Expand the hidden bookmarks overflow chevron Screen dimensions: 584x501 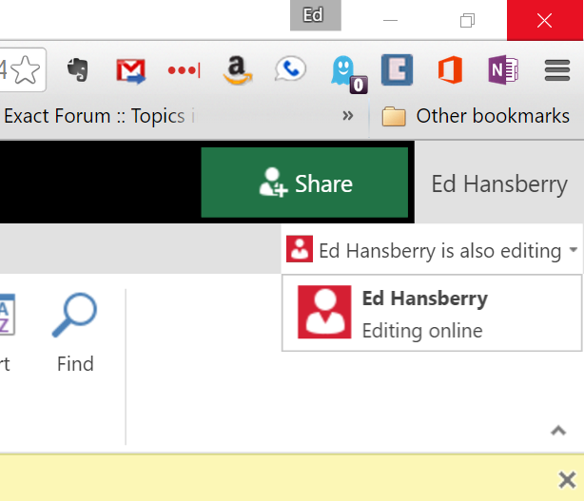(x=348, y=116)
